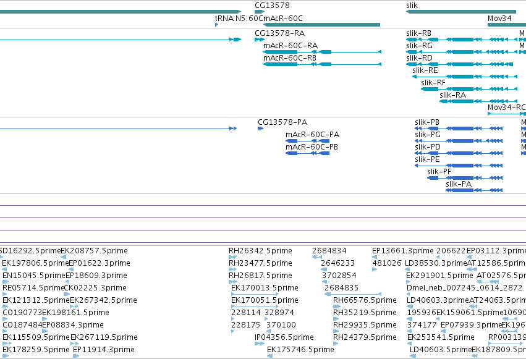
Task: Select the slik-PA protein feature
Action: click(x=474, y=190)
